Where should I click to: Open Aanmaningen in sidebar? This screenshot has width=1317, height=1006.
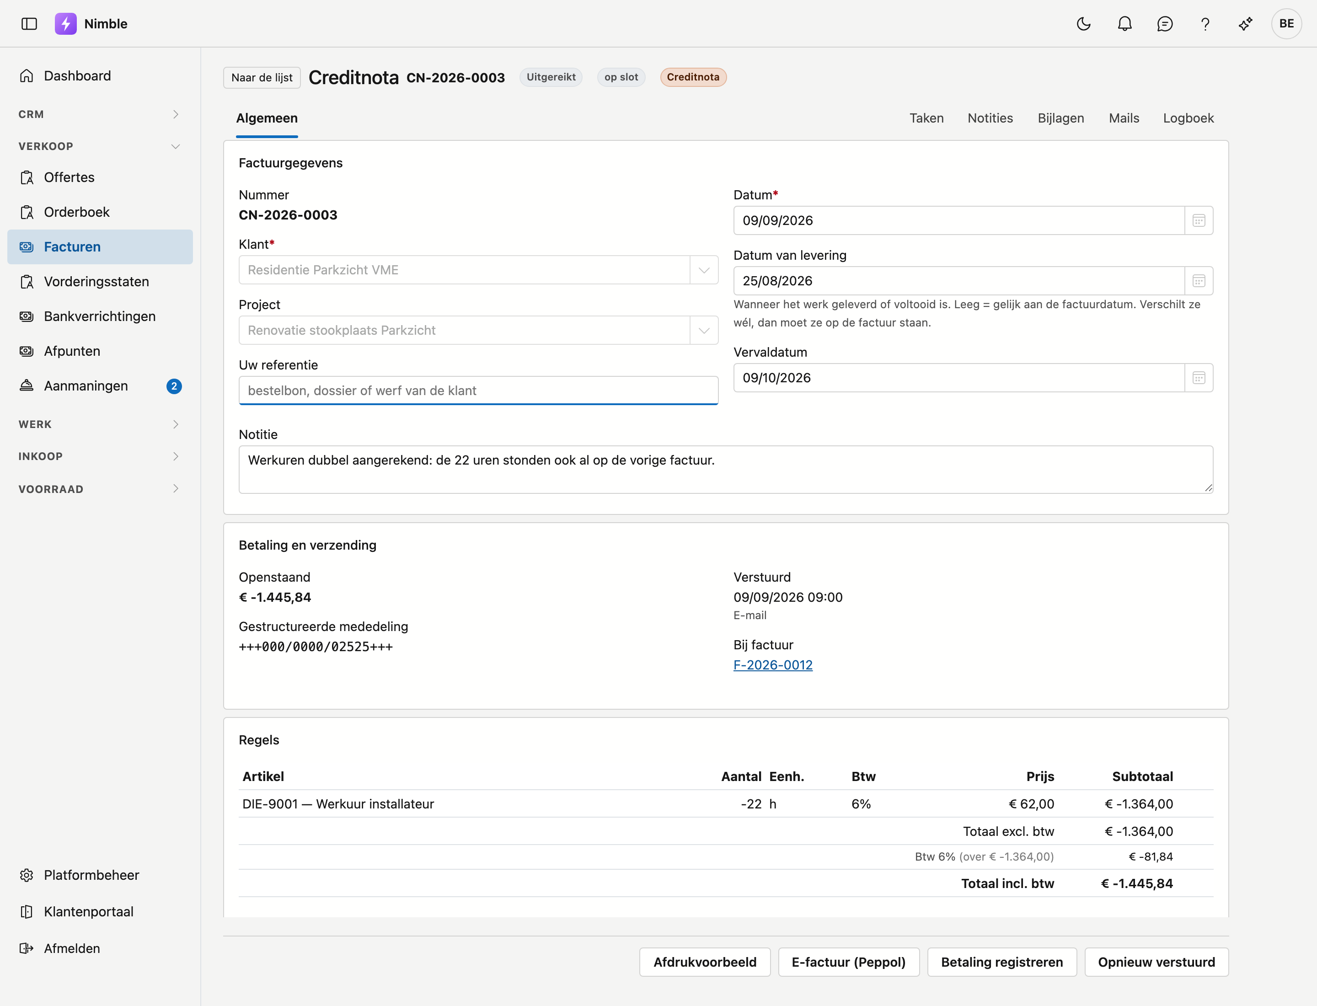100,385
